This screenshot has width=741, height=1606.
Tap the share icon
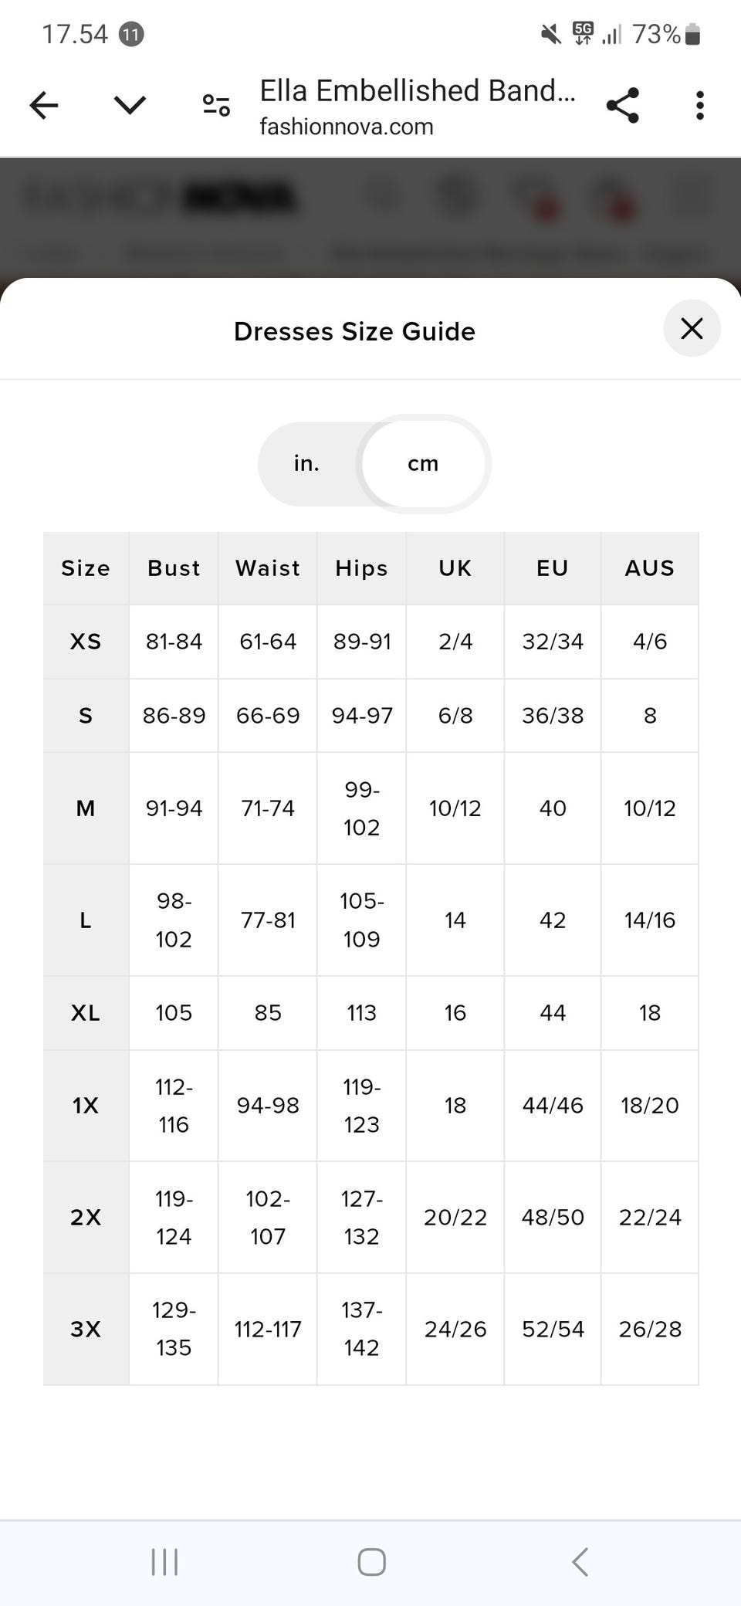pyautogui.click(x=622, y=105)
